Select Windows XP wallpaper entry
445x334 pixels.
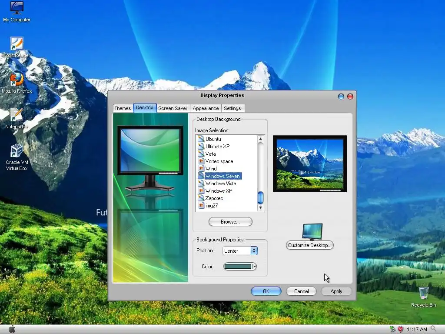point(219,190)
